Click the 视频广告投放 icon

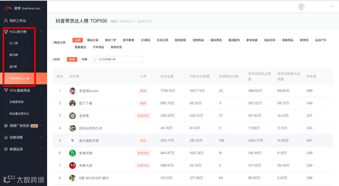pyautogui.click(x=6, y=126)
